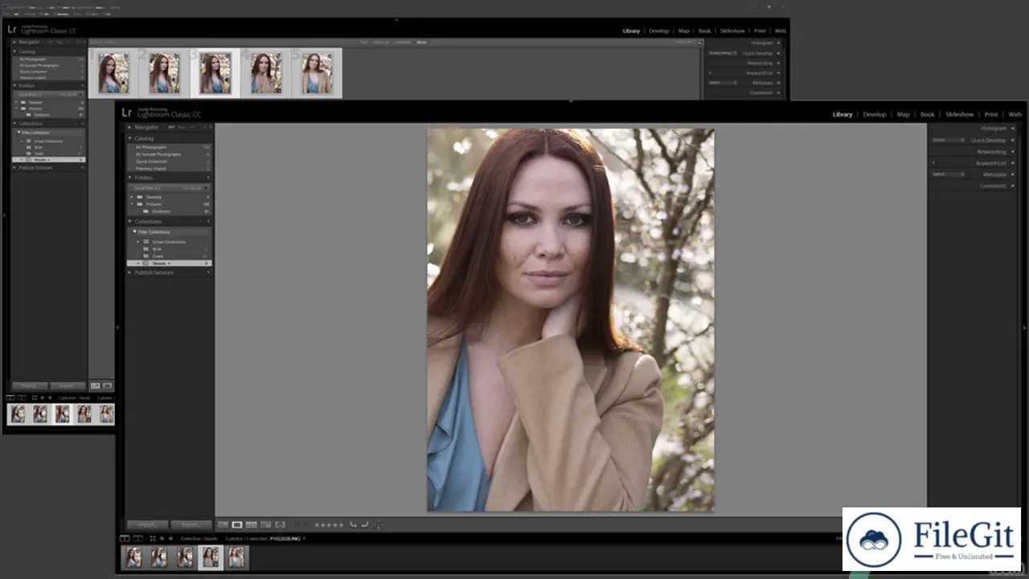Open Book module in front window

coord(928,114)
